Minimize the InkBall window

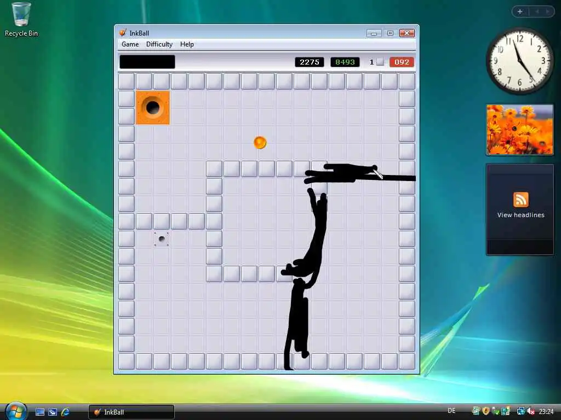[374, 33]
